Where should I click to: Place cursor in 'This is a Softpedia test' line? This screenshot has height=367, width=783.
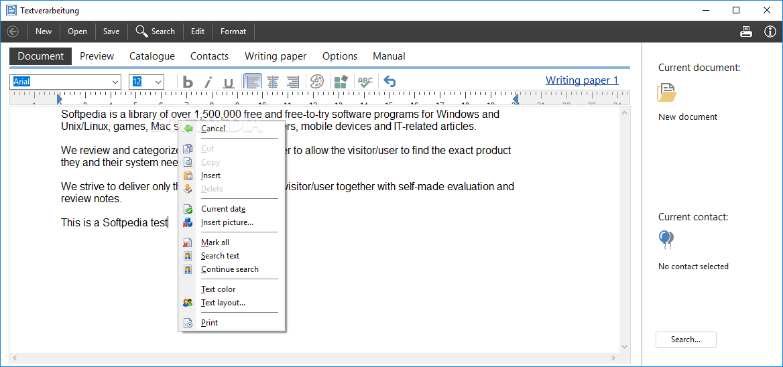[x=115, y=223]
